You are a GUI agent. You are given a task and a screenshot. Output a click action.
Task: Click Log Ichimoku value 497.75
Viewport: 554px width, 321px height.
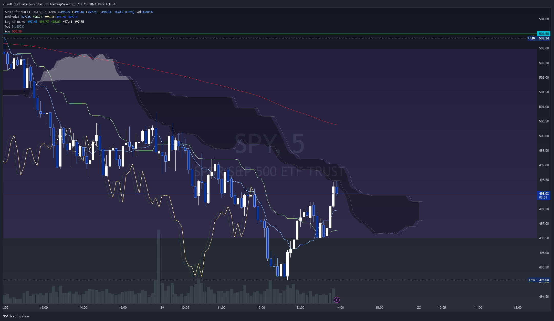(79, 22)
